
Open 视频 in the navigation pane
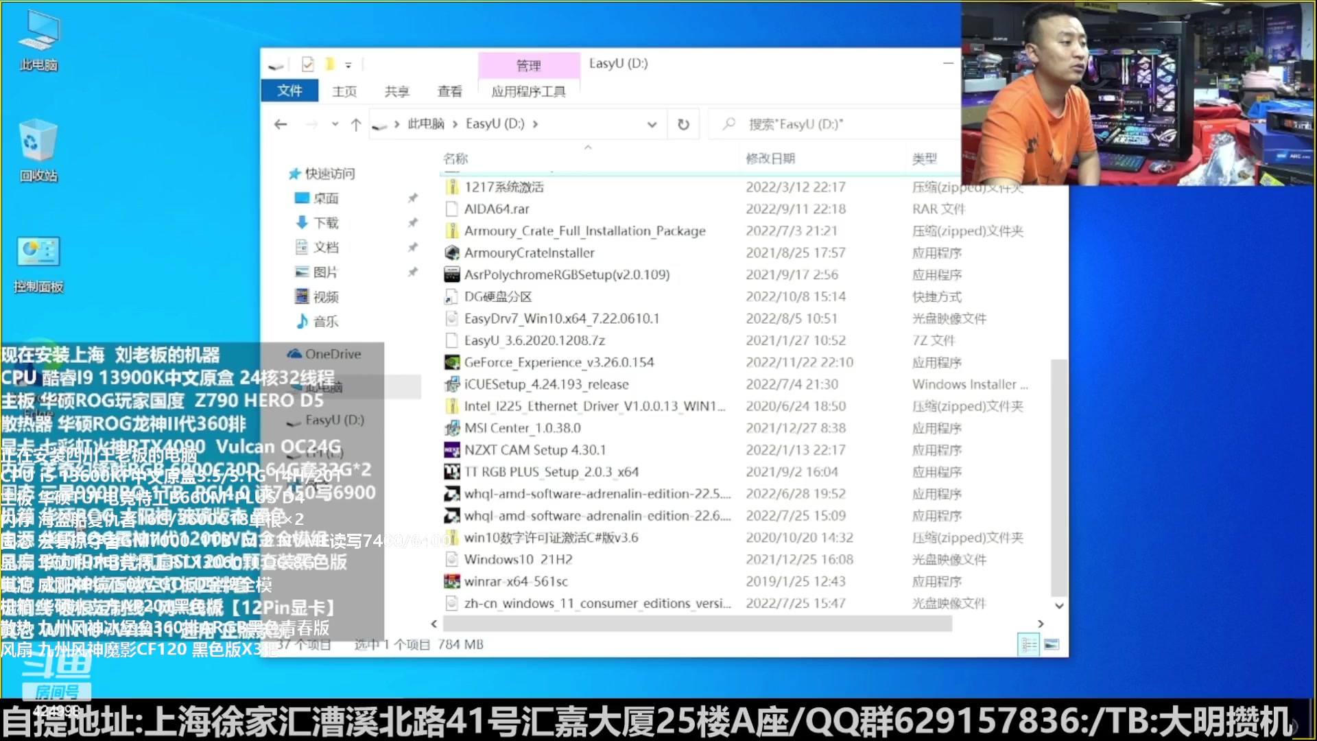click(317, 297)
